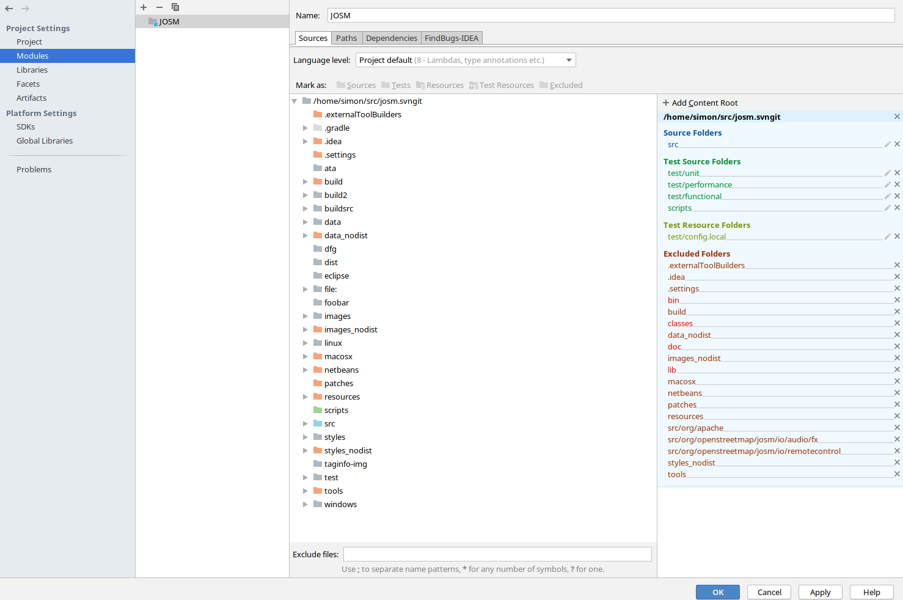Expand the windows folder
This screenshot has height=600, width=903.
pyautogui.click(x=305, y=504)
